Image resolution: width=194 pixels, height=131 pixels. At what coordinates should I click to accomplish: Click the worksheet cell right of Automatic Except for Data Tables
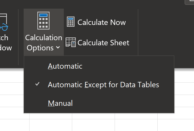[x=184, y=88]
